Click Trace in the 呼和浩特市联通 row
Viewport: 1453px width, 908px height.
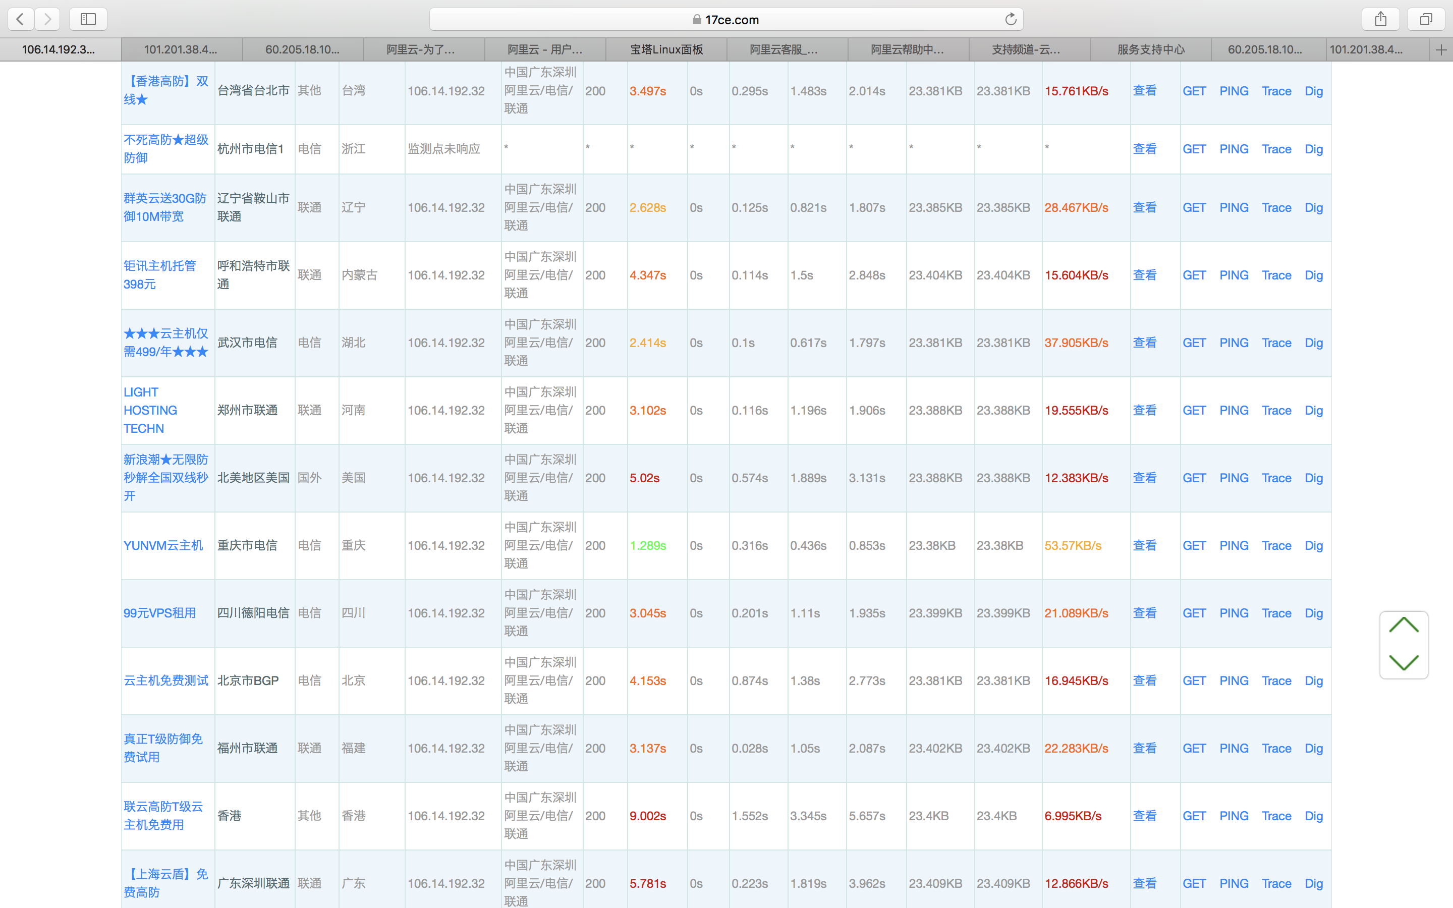pyautogui.click(x=1276, y=275)
